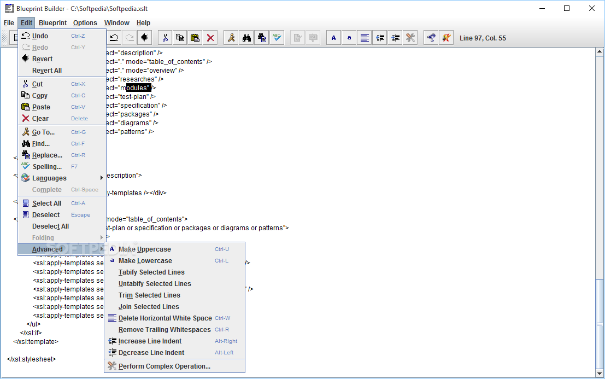Click the Redo toolbar icon

click(x=130, y=38)
